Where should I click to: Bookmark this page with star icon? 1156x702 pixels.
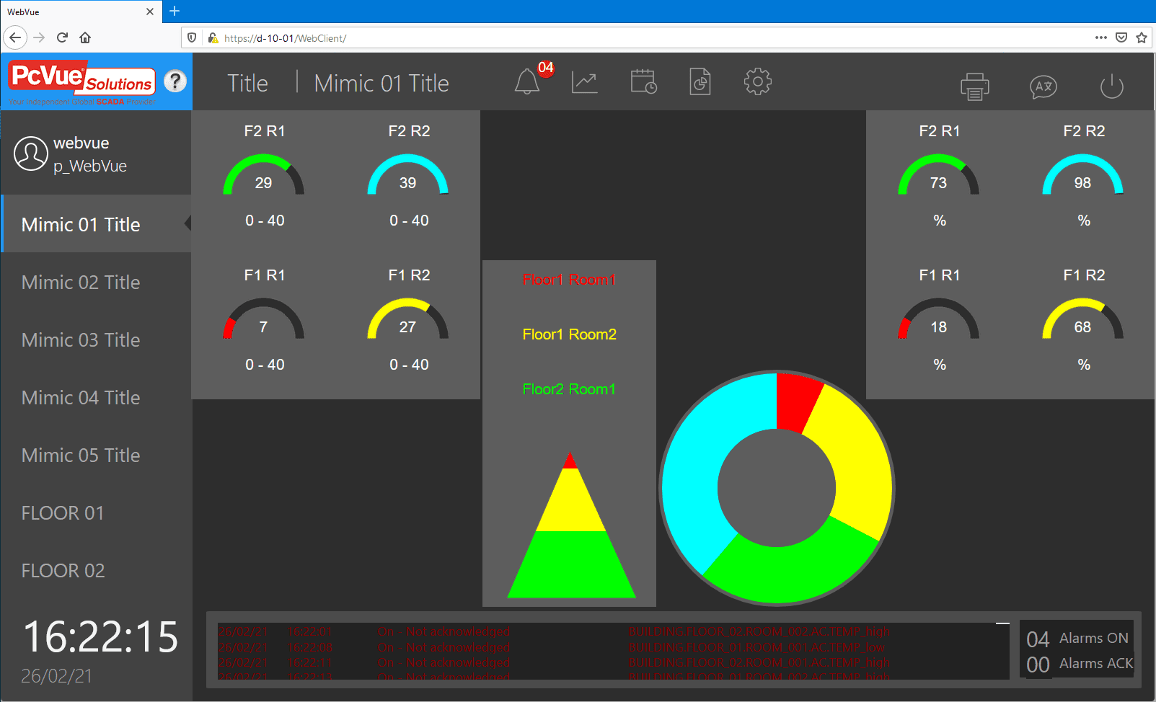click(1142, 37)
